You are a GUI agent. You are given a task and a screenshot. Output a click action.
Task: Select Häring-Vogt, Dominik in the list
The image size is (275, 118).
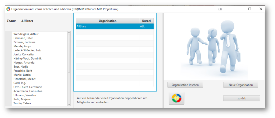click(x=28, y=59)
